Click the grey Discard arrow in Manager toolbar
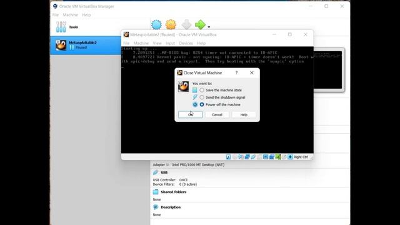This screenshot has width=400, height=225. point(186,24)
